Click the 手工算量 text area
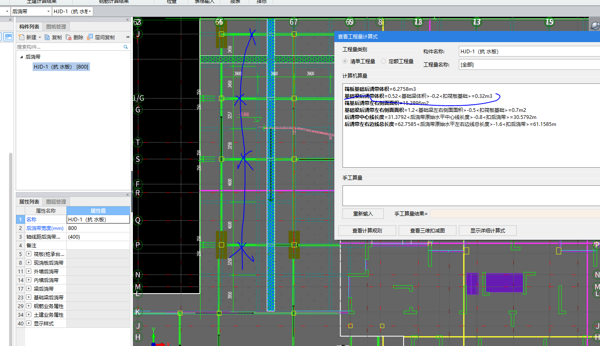Viewport: 600px width, 346px height. [471, 195]
